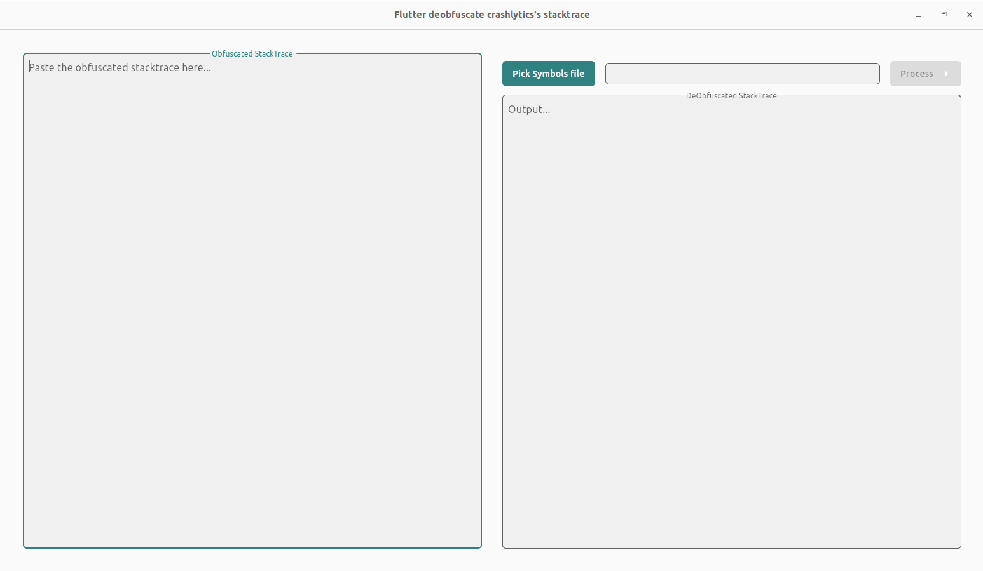The height and width of the screenshot is (571, 983).
Task: Maximize the deobfuscator window
Action: (944, 15)
